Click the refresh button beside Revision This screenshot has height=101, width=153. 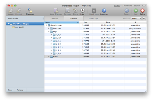[144, 19]
